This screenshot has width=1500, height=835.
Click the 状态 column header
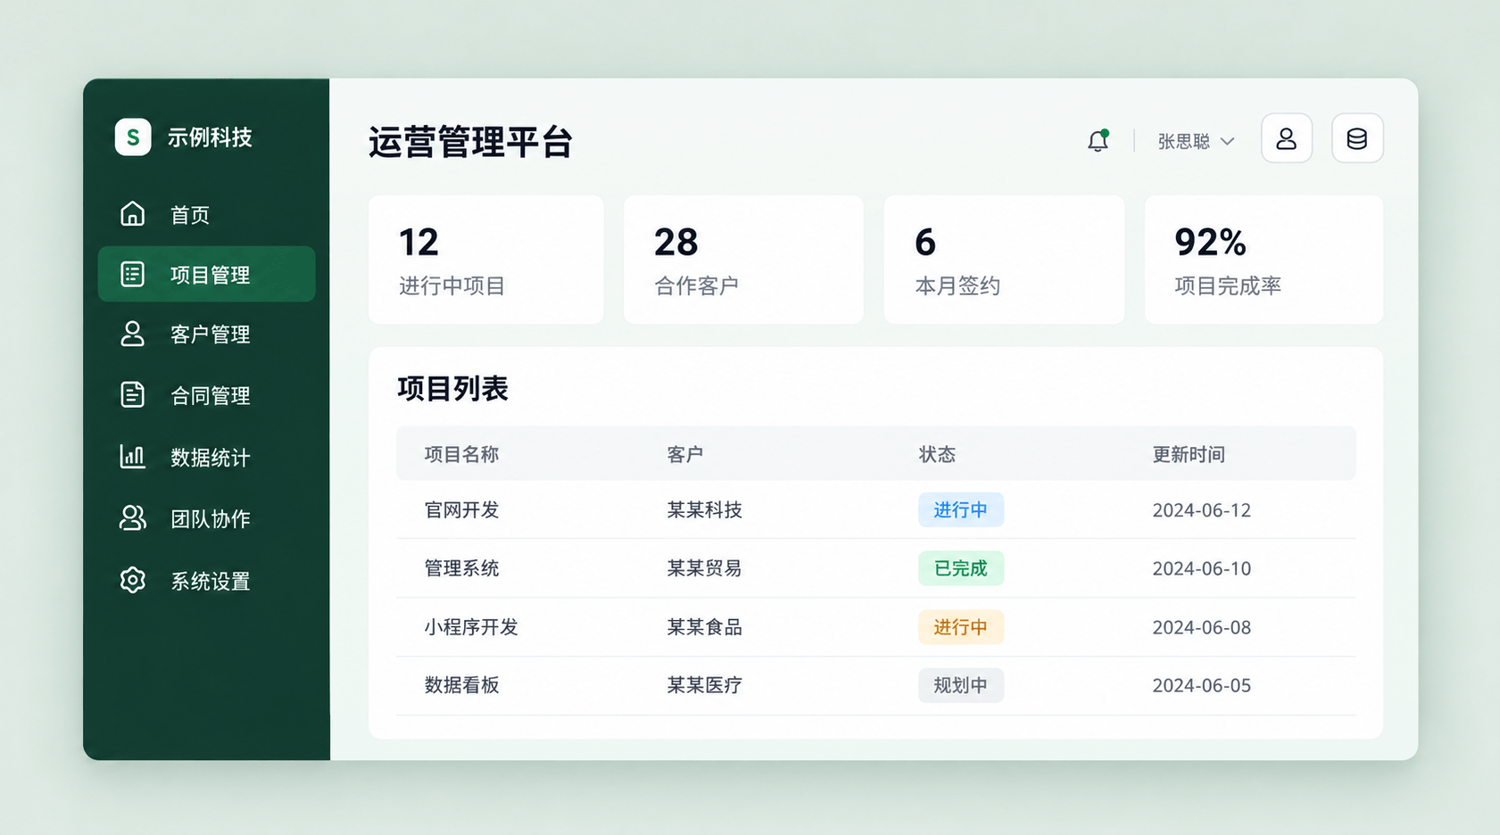[937, 454]
